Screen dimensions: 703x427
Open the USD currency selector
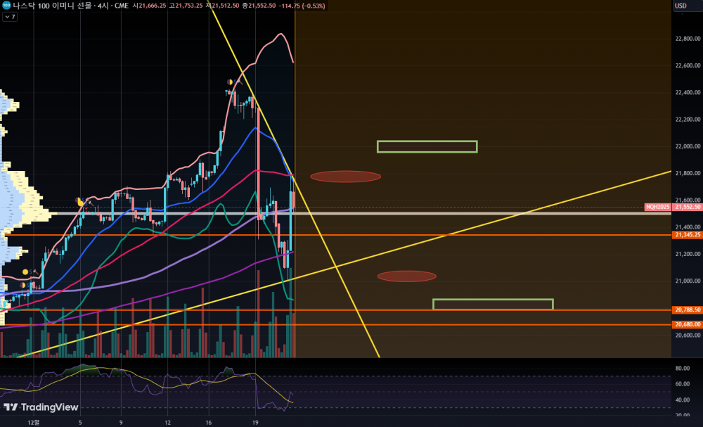point(681,6)
